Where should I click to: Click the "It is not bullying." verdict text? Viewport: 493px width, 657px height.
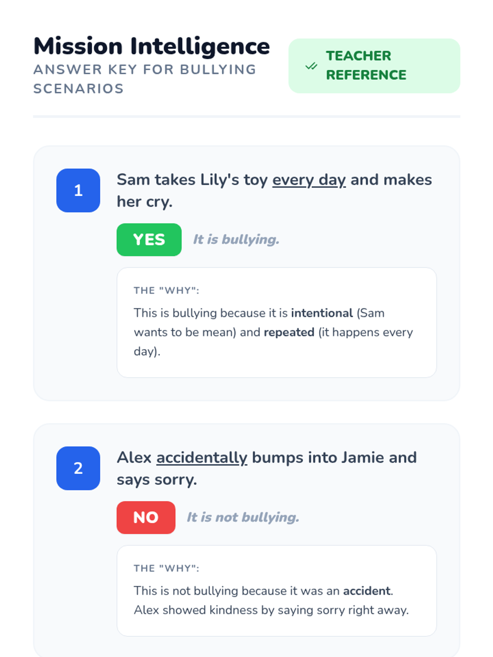[243, 517]
